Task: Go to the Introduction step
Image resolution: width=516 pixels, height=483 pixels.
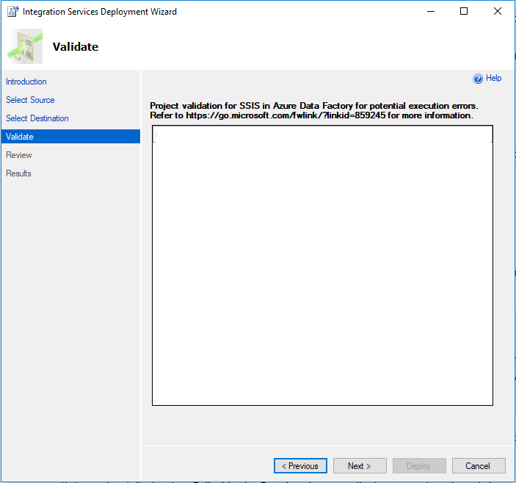Action: pyautogui.click(x=26, y=82)
